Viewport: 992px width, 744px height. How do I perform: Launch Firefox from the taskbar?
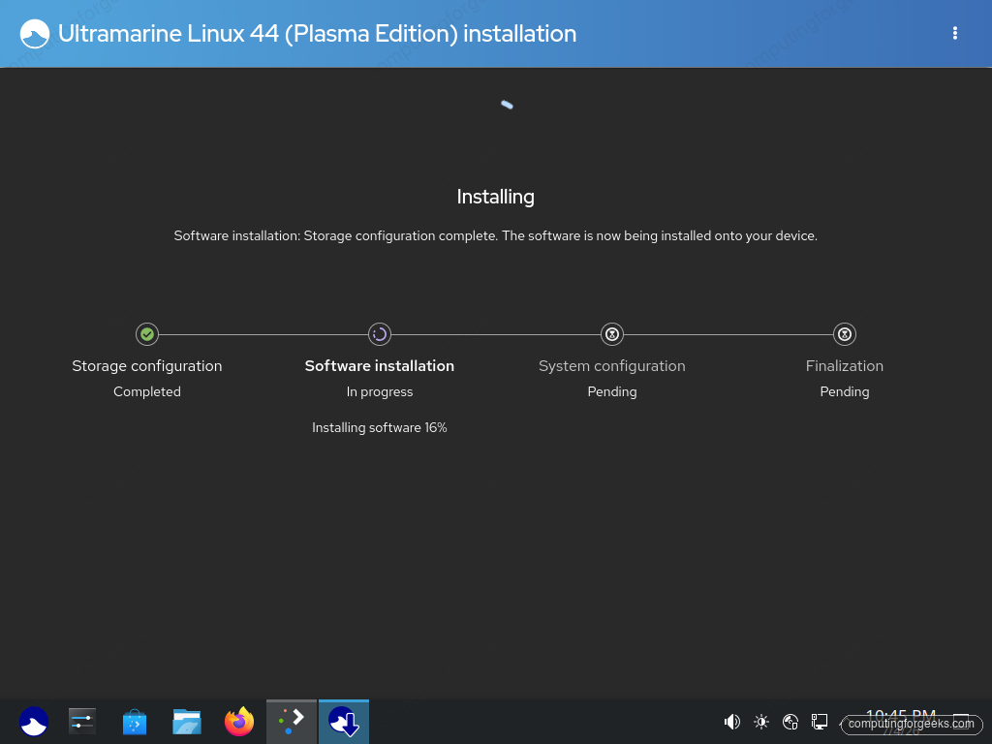pyautogui.click(x=239, y=722)
